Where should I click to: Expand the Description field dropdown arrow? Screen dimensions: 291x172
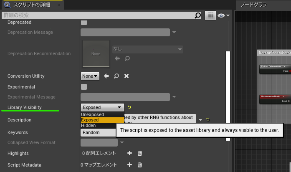200,120
